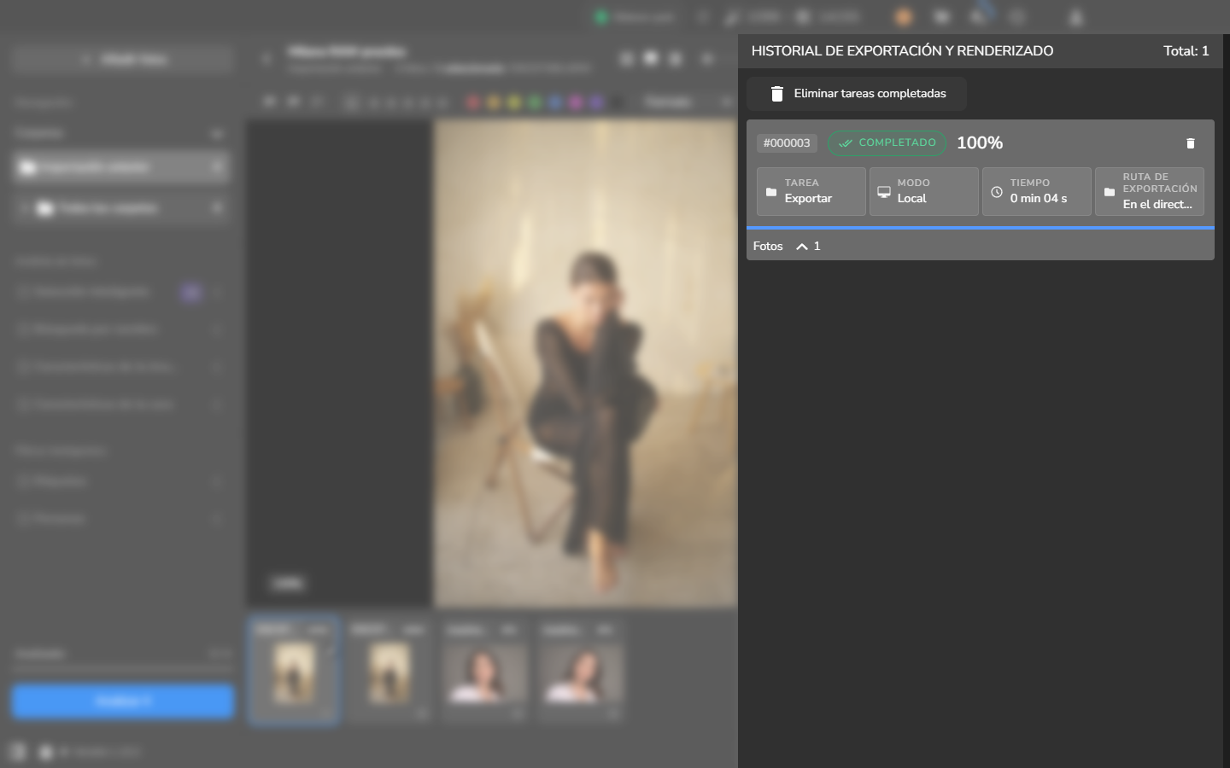Click the "En el direct..." export path value
Viewport: 1230px width, 768px height.
pyautogui.click(x=1157, y=205)
